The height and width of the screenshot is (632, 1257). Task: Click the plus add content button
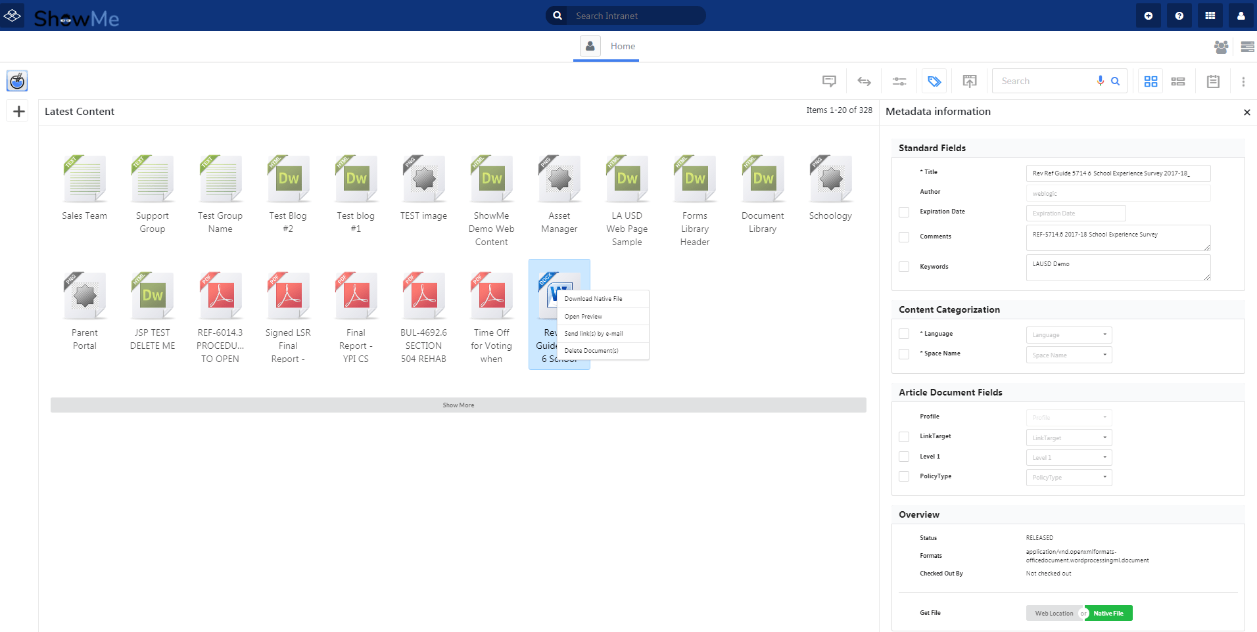coord(19,112)
